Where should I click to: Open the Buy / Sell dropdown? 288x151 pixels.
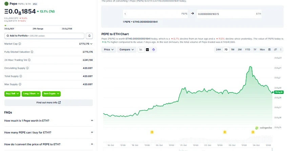click(x=12, y=94)
